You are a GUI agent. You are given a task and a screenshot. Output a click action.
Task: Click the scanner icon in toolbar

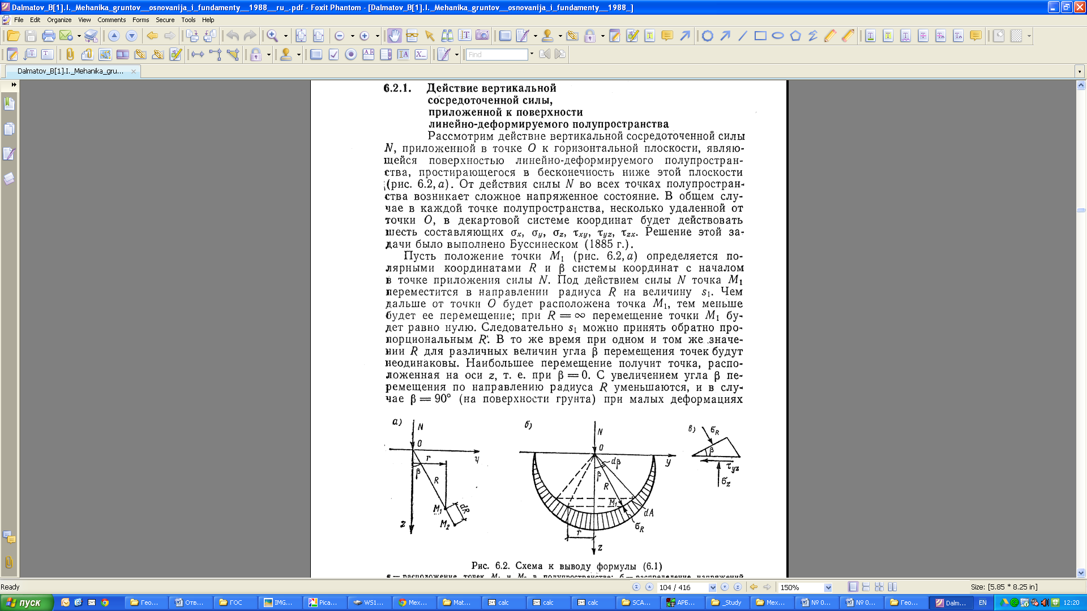pyautogui.click(x=91, y=36)
